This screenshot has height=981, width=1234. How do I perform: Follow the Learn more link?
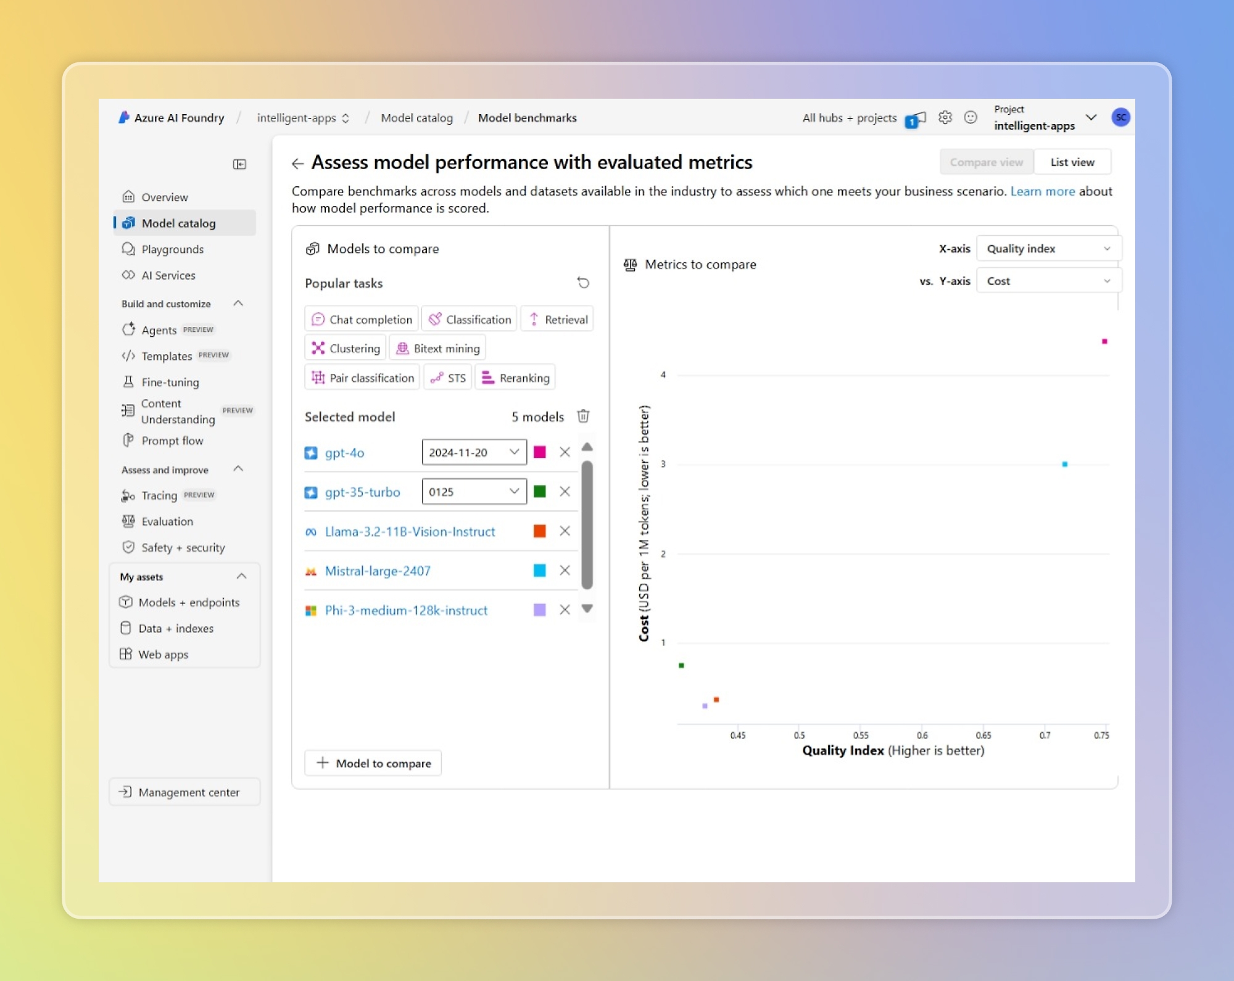click(1043, 191)
